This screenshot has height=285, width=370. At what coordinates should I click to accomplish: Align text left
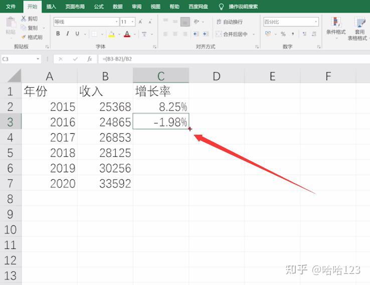tap(165, 34)
